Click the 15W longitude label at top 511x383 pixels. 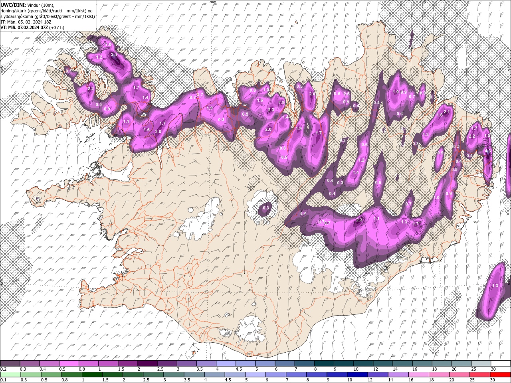pos(423,2)
